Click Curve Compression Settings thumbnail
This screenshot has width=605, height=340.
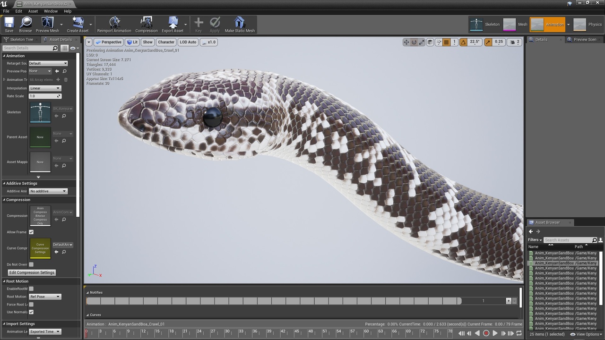click(40, 248)
